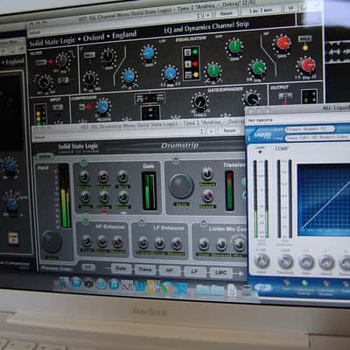The image size is (350, 350).
Task: Toggle the HF Enhancer power icon
Action: 85,220
